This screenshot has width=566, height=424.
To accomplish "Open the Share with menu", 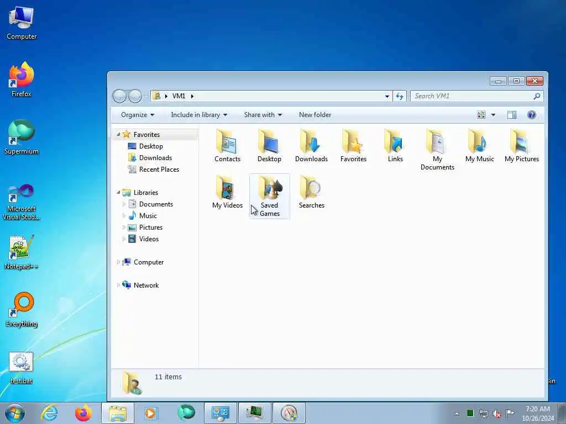I will point(263,115).
